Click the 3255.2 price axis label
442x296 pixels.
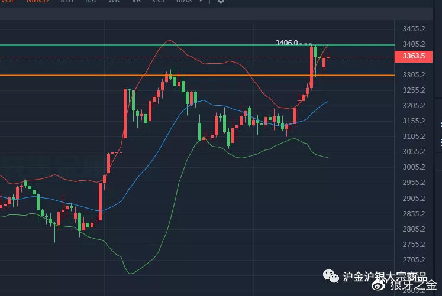pos(414,90)
